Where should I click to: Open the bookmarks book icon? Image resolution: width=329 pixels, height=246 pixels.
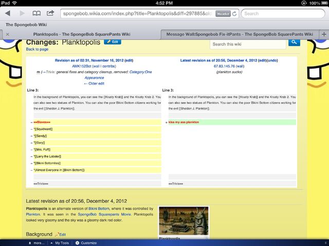(36, 14)
